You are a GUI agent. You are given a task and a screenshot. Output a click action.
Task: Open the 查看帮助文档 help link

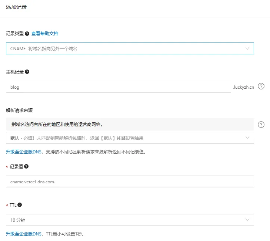[x=45, y=34]
